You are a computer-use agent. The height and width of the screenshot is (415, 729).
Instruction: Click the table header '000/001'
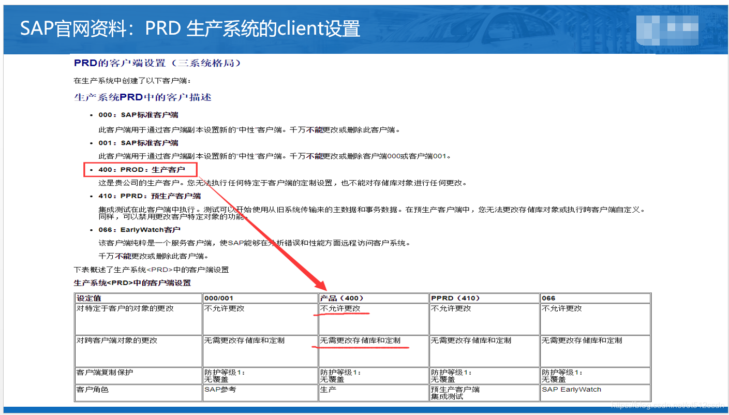(x=220, y=298)
